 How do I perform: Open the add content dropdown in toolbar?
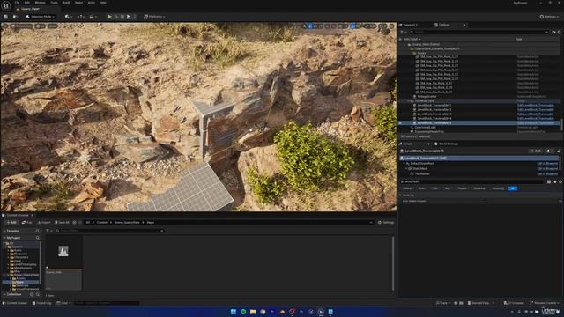68,17
